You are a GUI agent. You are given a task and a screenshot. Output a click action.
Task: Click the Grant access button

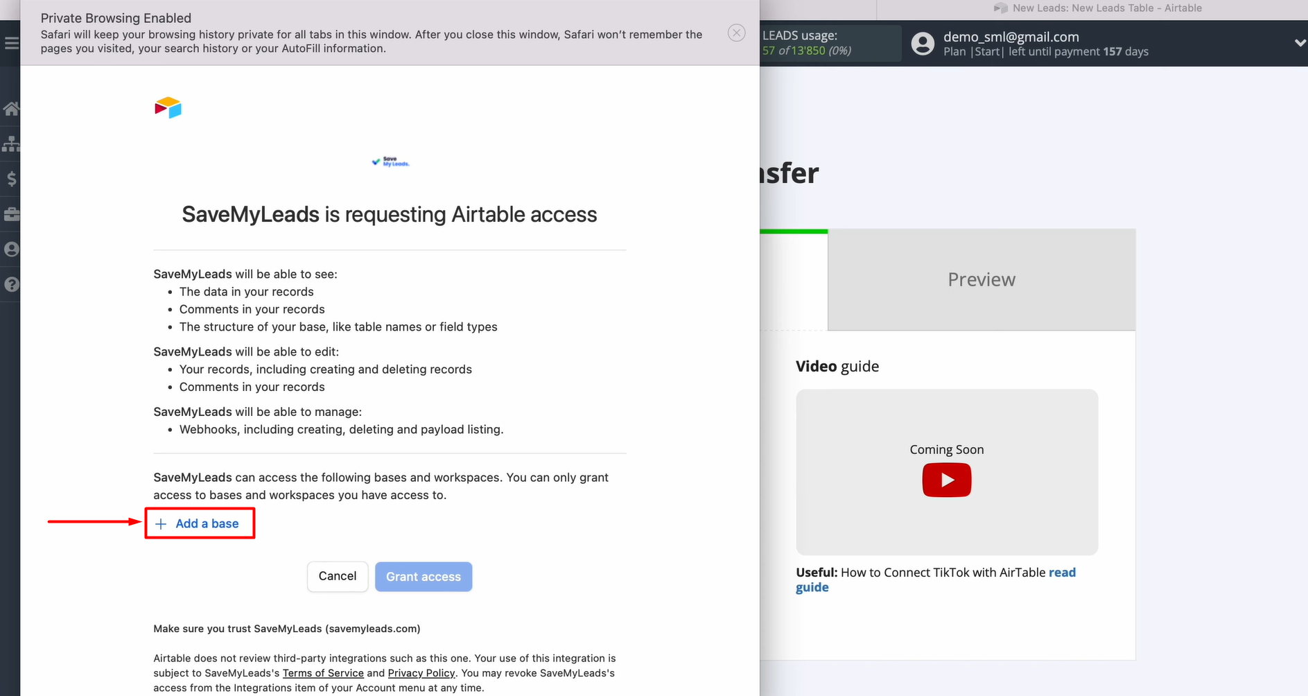(x=423, y=577)
